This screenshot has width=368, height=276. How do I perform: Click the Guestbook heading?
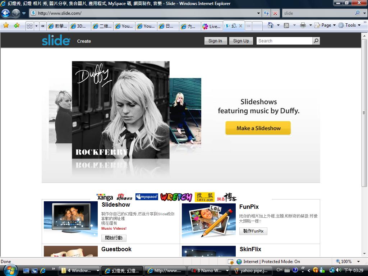tap(116, 249)
